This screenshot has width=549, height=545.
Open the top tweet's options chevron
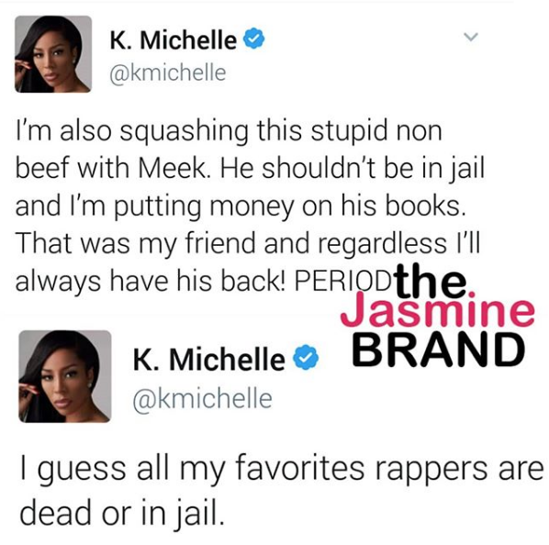pyautogui.click(x=471, y=37)
